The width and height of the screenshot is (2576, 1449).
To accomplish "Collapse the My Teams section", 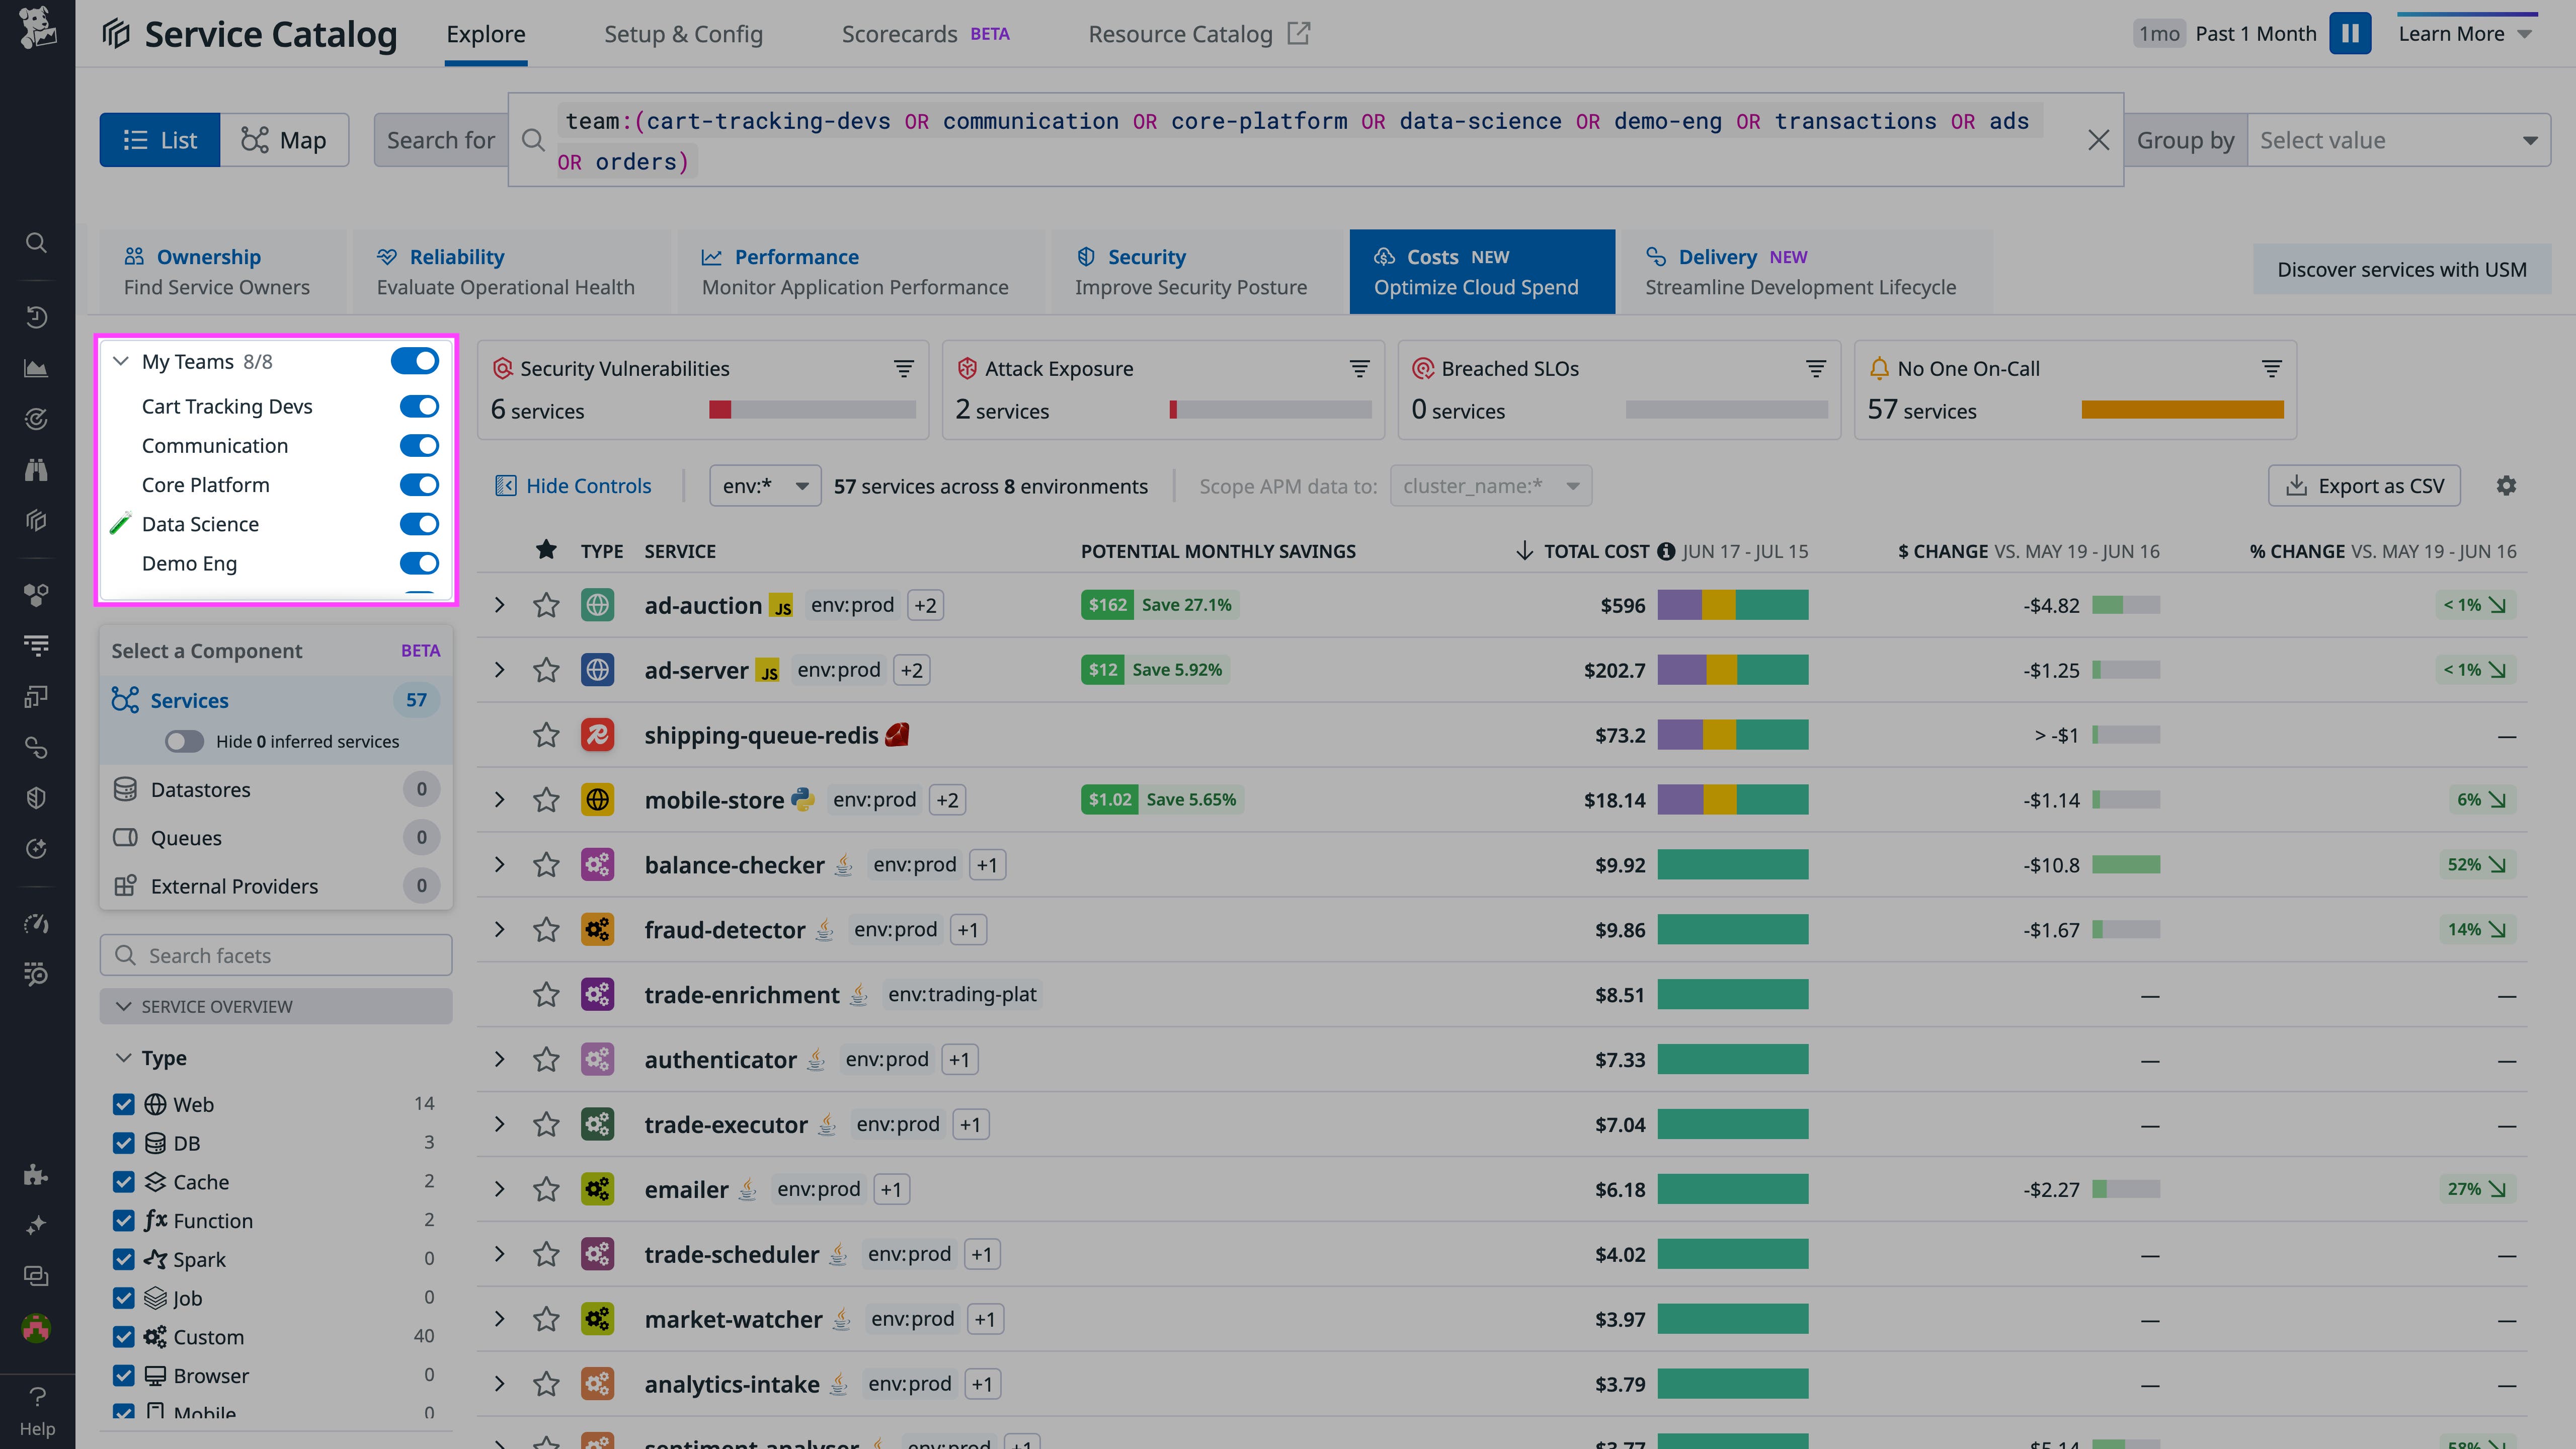I will point(121,361).
